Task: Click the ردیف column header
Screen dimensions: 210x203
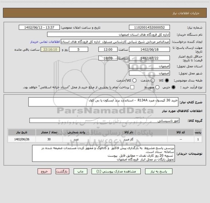Action: pyautogui.click(x=198, y=132)
